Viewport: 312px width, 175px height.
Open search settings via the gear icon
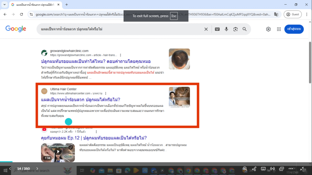(268, 29)
